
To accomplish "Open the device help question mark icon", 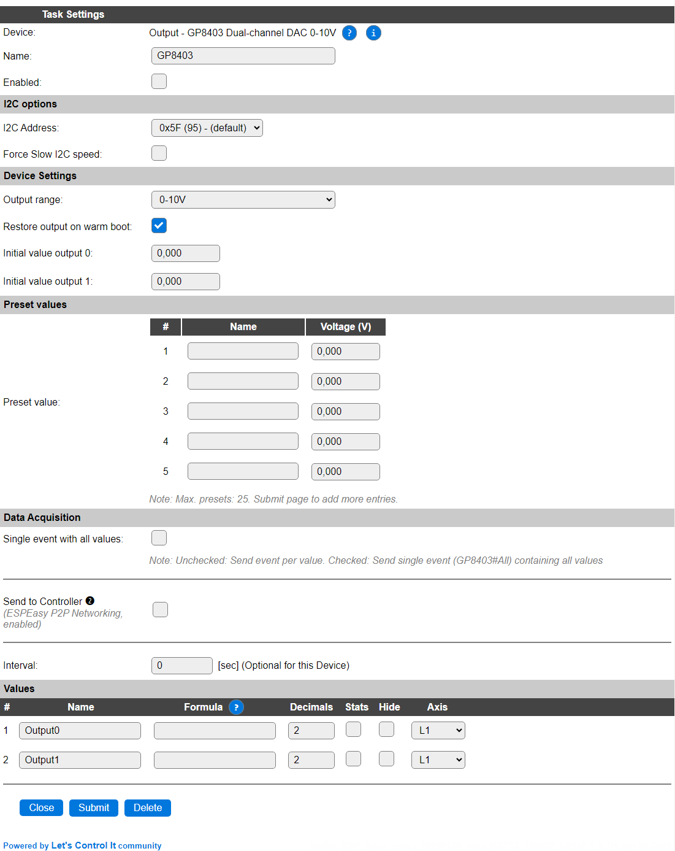I will click(349, 33).
